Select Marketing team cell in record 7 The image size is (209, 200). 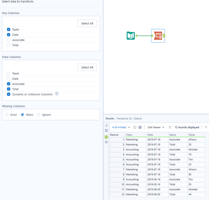136,169
